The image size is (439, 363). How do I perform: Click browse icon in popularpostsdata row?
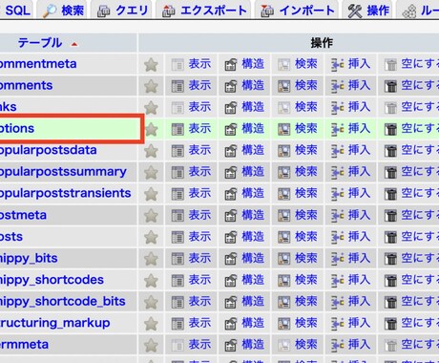tap(178, 151)
